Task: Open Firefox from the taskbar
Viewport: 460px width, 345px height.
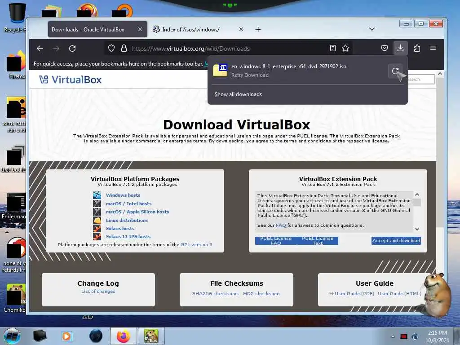Action: 124,336
